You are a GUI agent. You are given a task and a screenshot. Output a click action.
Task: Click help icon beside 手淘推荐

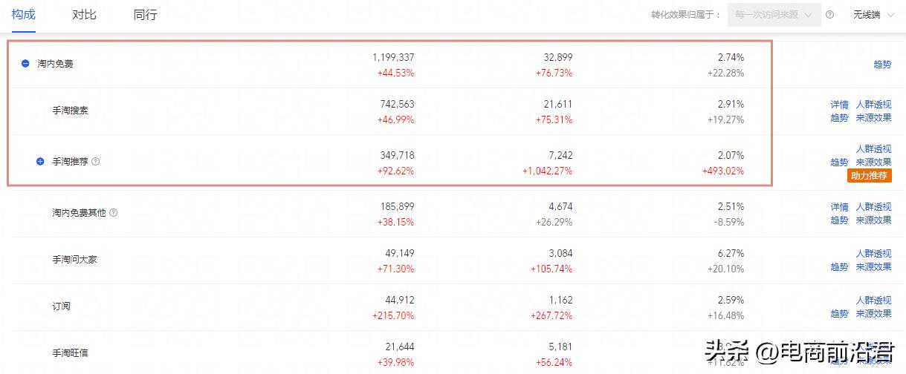click(95, 161)
